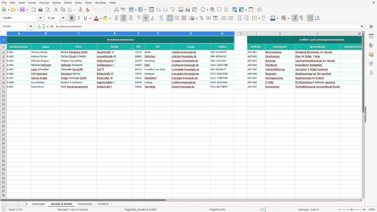This screenshot has height=212, width=377.
Task: Align text right
Action: point(130,18)
